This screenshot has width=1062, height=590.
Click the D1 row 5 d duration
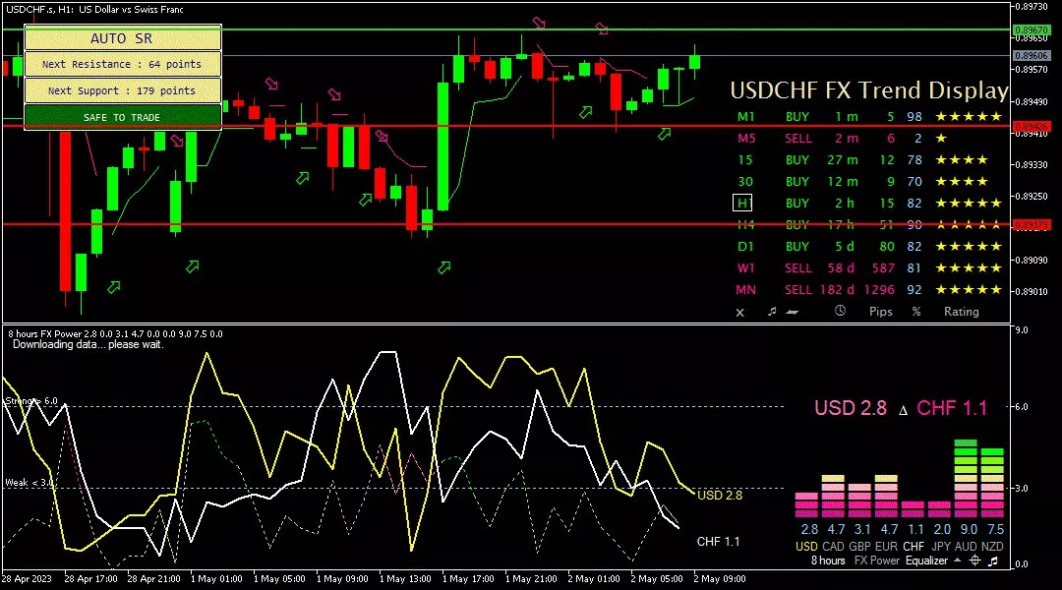click(x=845, y=247)
